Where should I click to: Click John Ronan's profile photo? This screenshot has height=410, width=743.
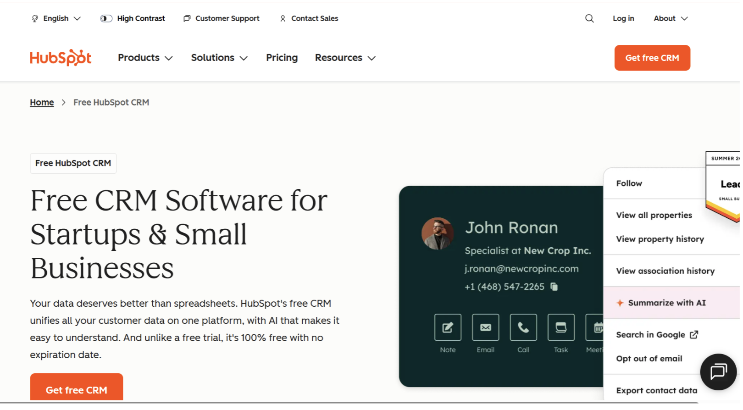(438, 233)
